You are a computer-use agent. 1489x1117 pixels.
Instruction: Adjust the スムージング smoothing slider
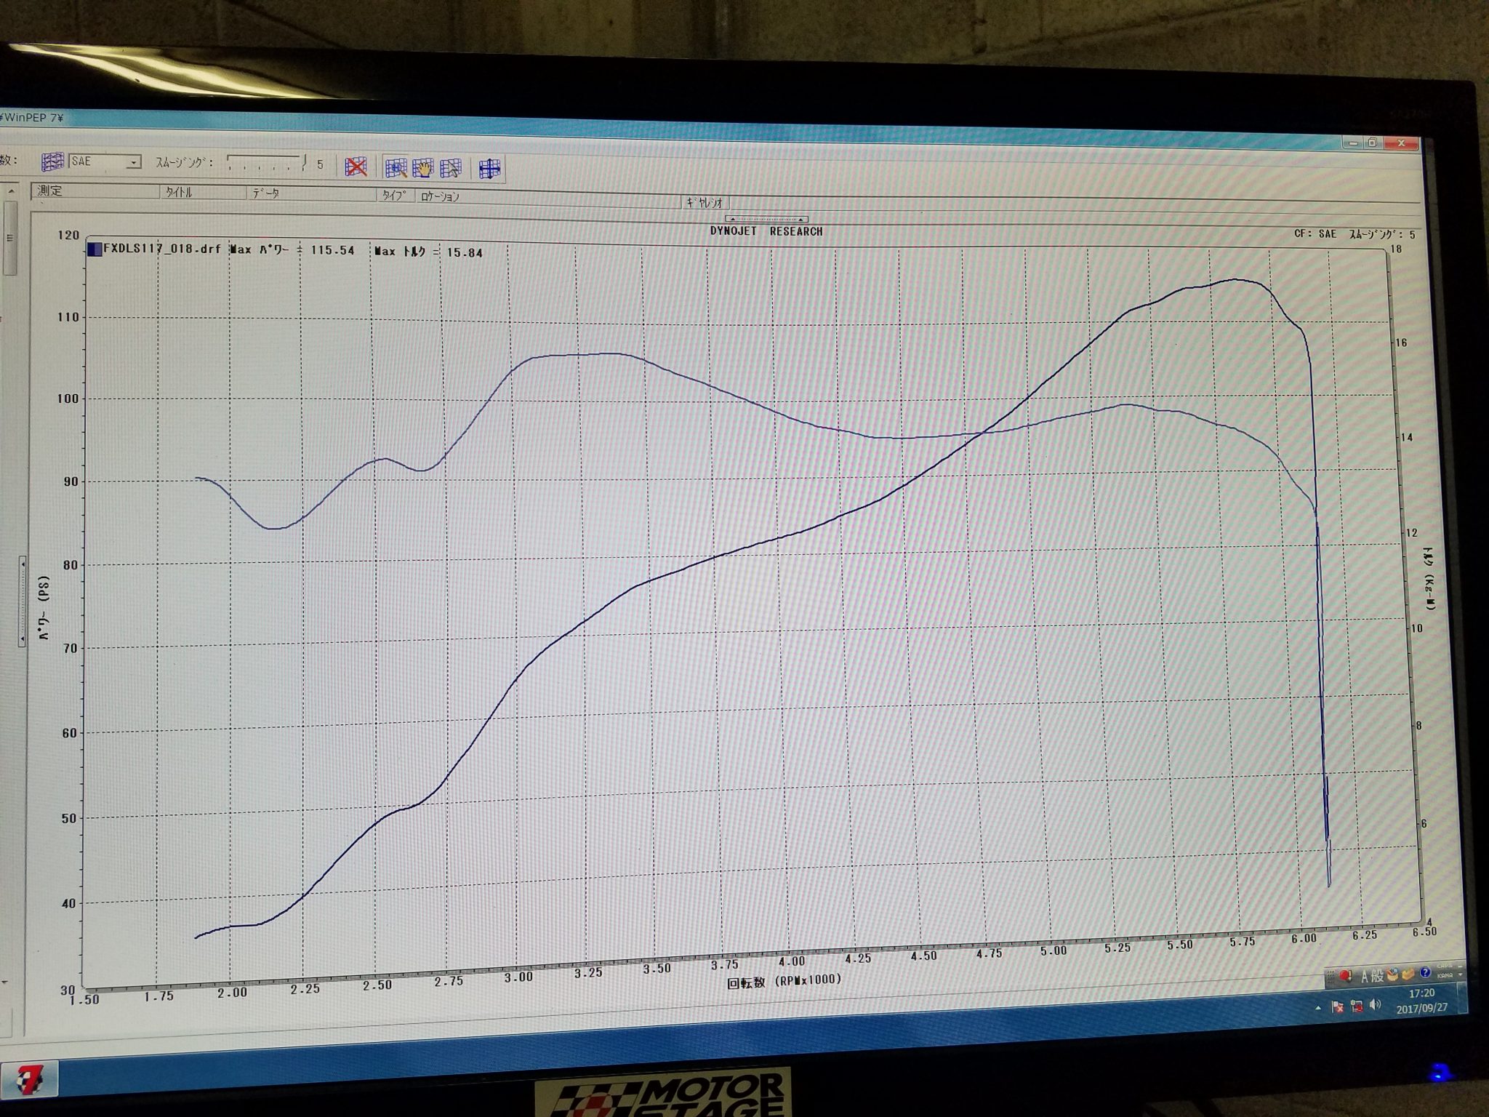(267, 162)
